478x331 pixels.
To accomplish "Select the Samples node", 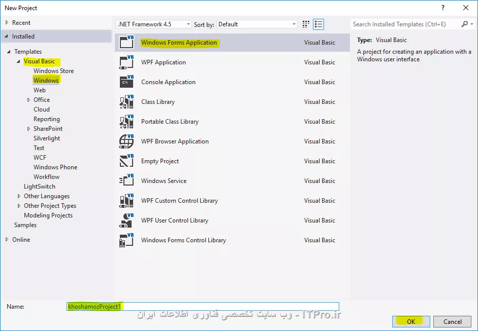I will (25, 225).
